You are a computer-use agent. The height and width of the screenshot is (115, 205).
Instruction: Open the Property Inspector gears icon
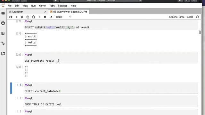point(3,43)
